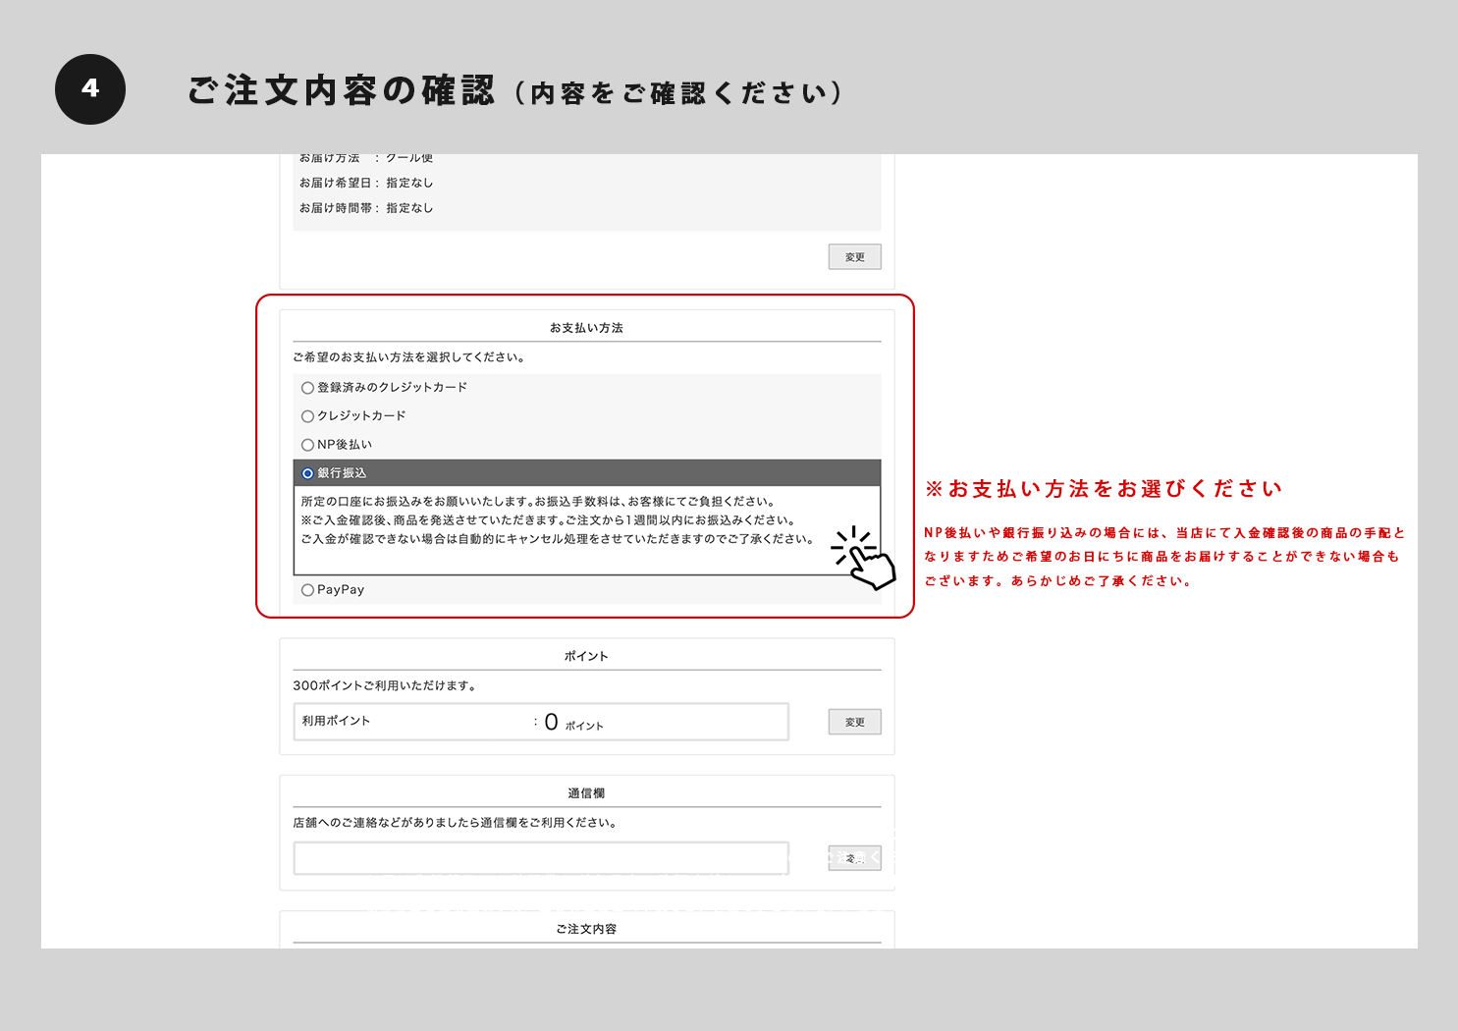Screen dimensions: 1458x1031
Task: Click text お届け時間帯： 指定なし
Action: [366, 208]
